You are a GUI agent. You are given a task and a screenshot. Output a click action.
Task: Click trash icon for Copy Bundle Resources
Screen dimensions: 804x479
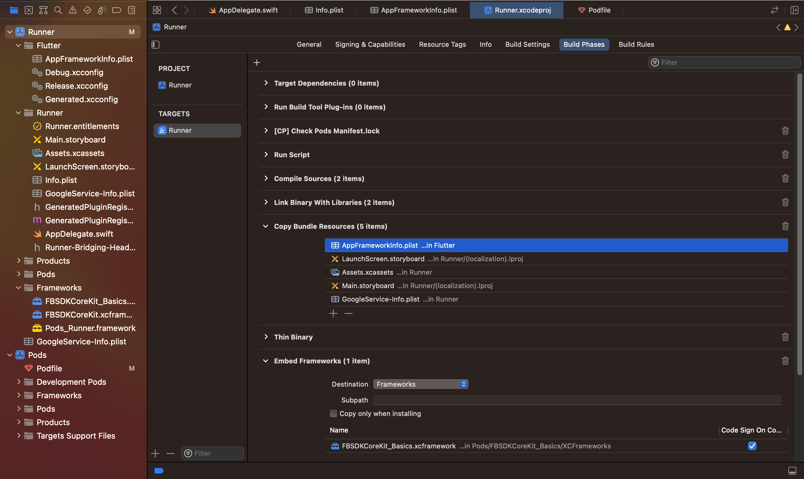click(785, 226)
